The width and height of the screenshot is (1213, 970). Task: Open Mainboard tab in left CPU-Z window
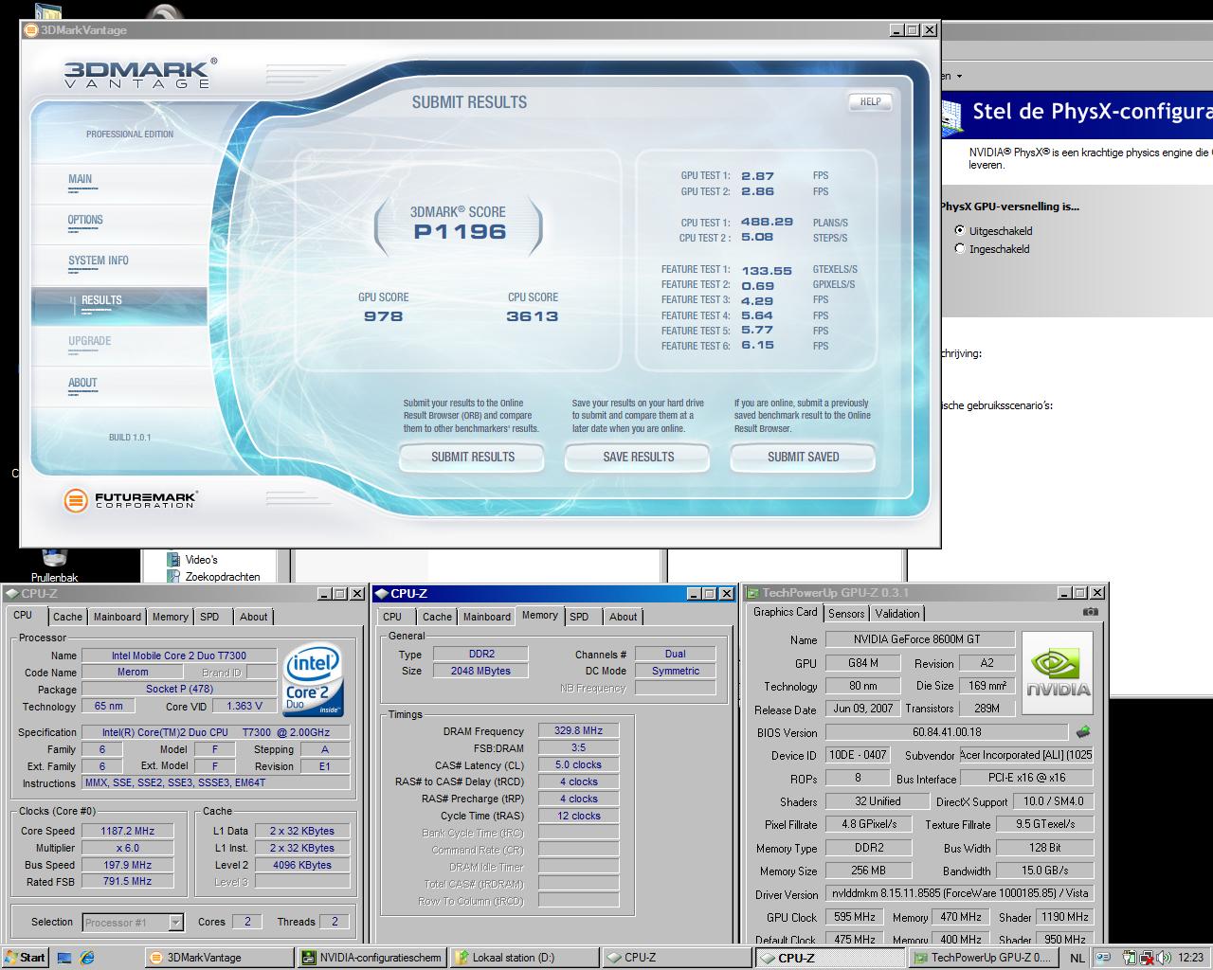(x=118, y=617)
